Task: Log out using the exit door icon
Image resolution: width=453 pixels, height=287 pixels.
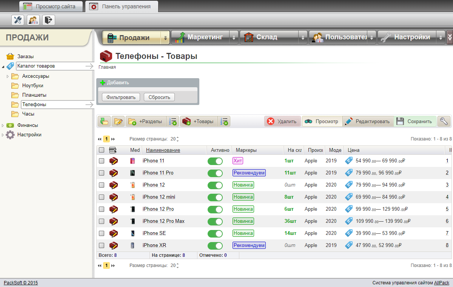Action: 48,20
